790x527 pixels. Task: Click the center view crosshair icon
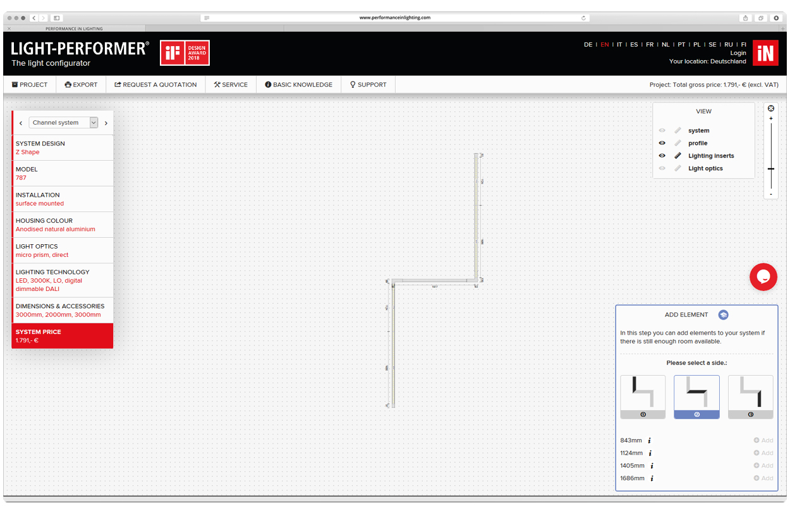point(771,108)
